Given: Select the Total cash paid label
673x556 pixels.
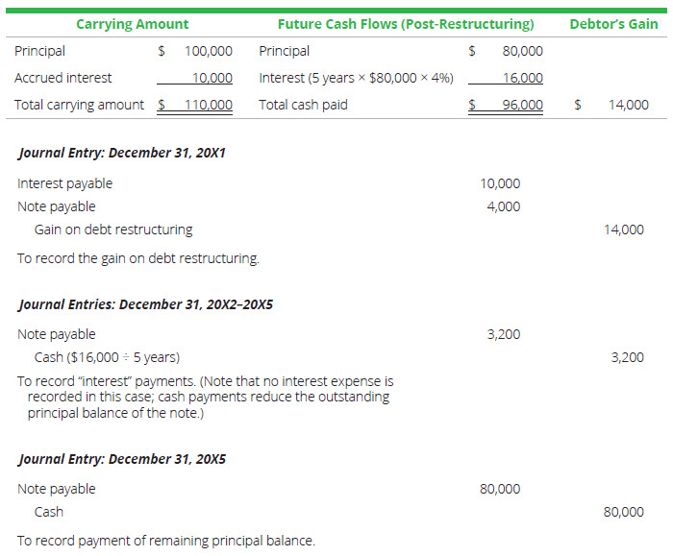Looking at the screenshot, I should [x=303, y=105].
